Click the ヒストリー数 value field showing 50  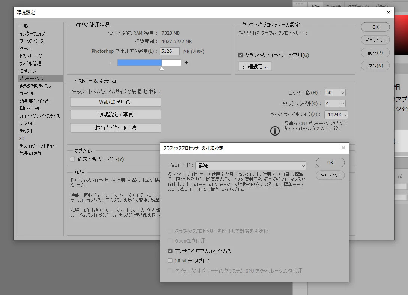(332, 93)
